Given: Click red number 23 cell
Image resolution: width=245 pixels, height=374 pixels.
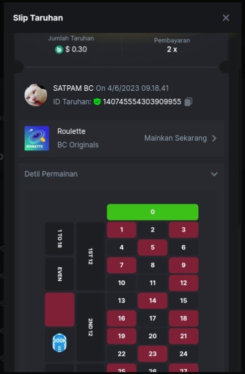Looking at the screenshot, I should tap(153, 354).
